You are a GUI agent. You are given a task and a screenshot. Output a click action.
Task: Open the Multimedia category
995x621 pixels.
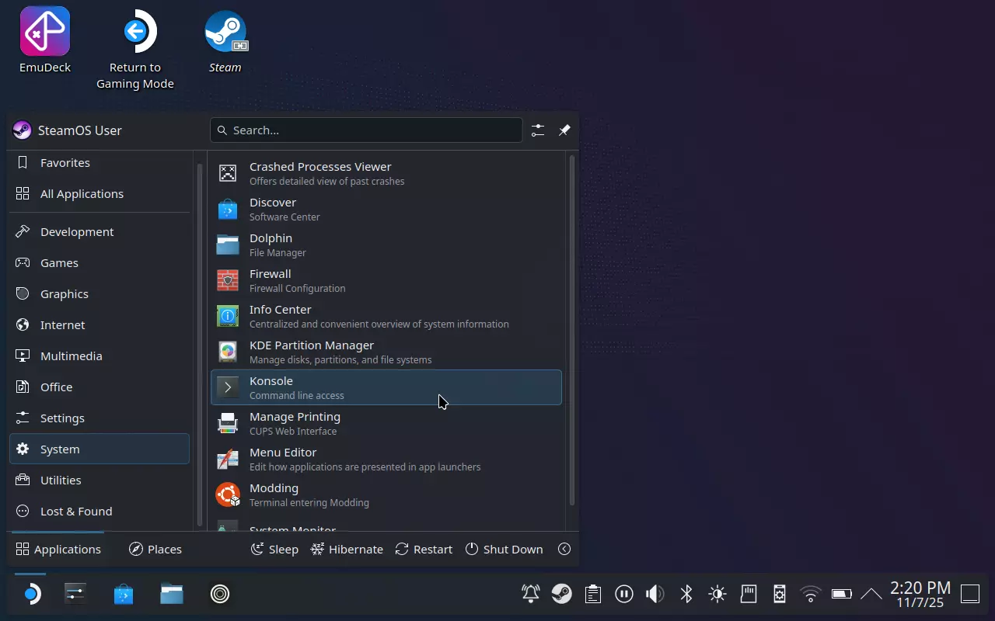[x=99, y=356]
